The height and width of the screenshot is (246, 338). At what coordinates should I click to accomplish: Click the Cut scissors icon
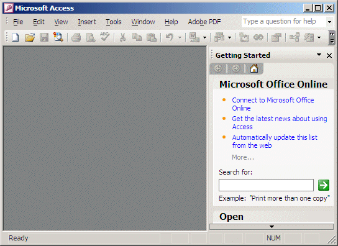pyautogui.click(x=122, y=37)
